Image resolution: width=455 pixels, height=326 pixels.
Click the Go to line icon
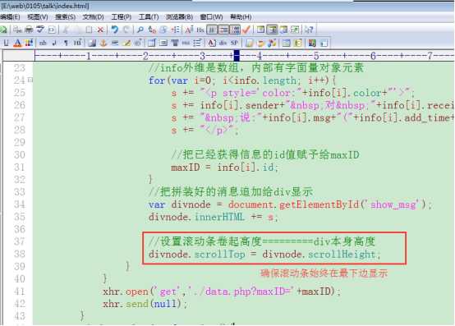pyautogui.click(x=176, y=30)
